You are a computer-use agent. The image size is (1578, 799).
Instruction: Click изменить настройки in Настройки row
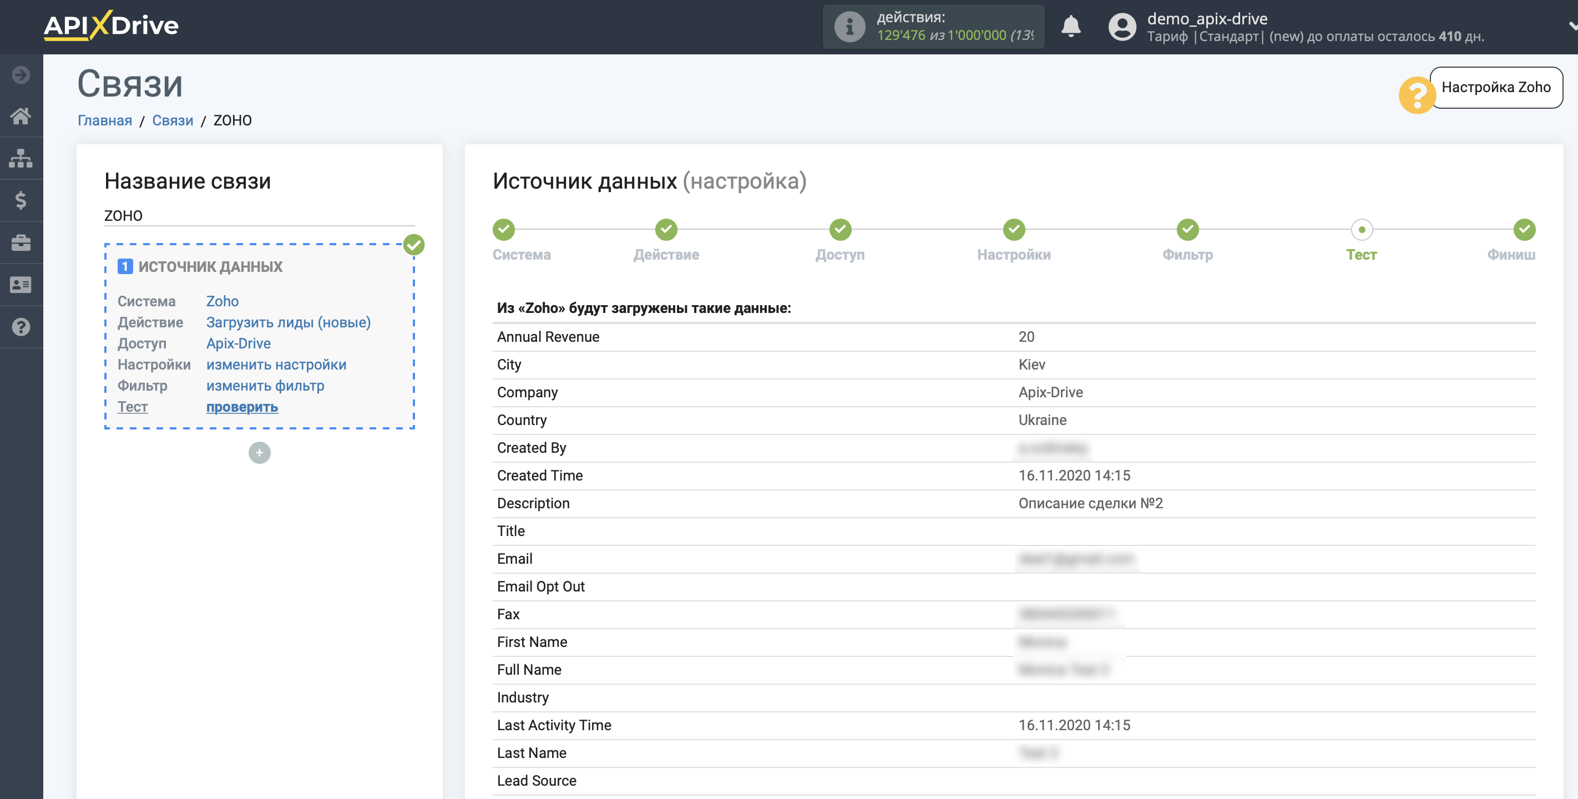point(275,364)
